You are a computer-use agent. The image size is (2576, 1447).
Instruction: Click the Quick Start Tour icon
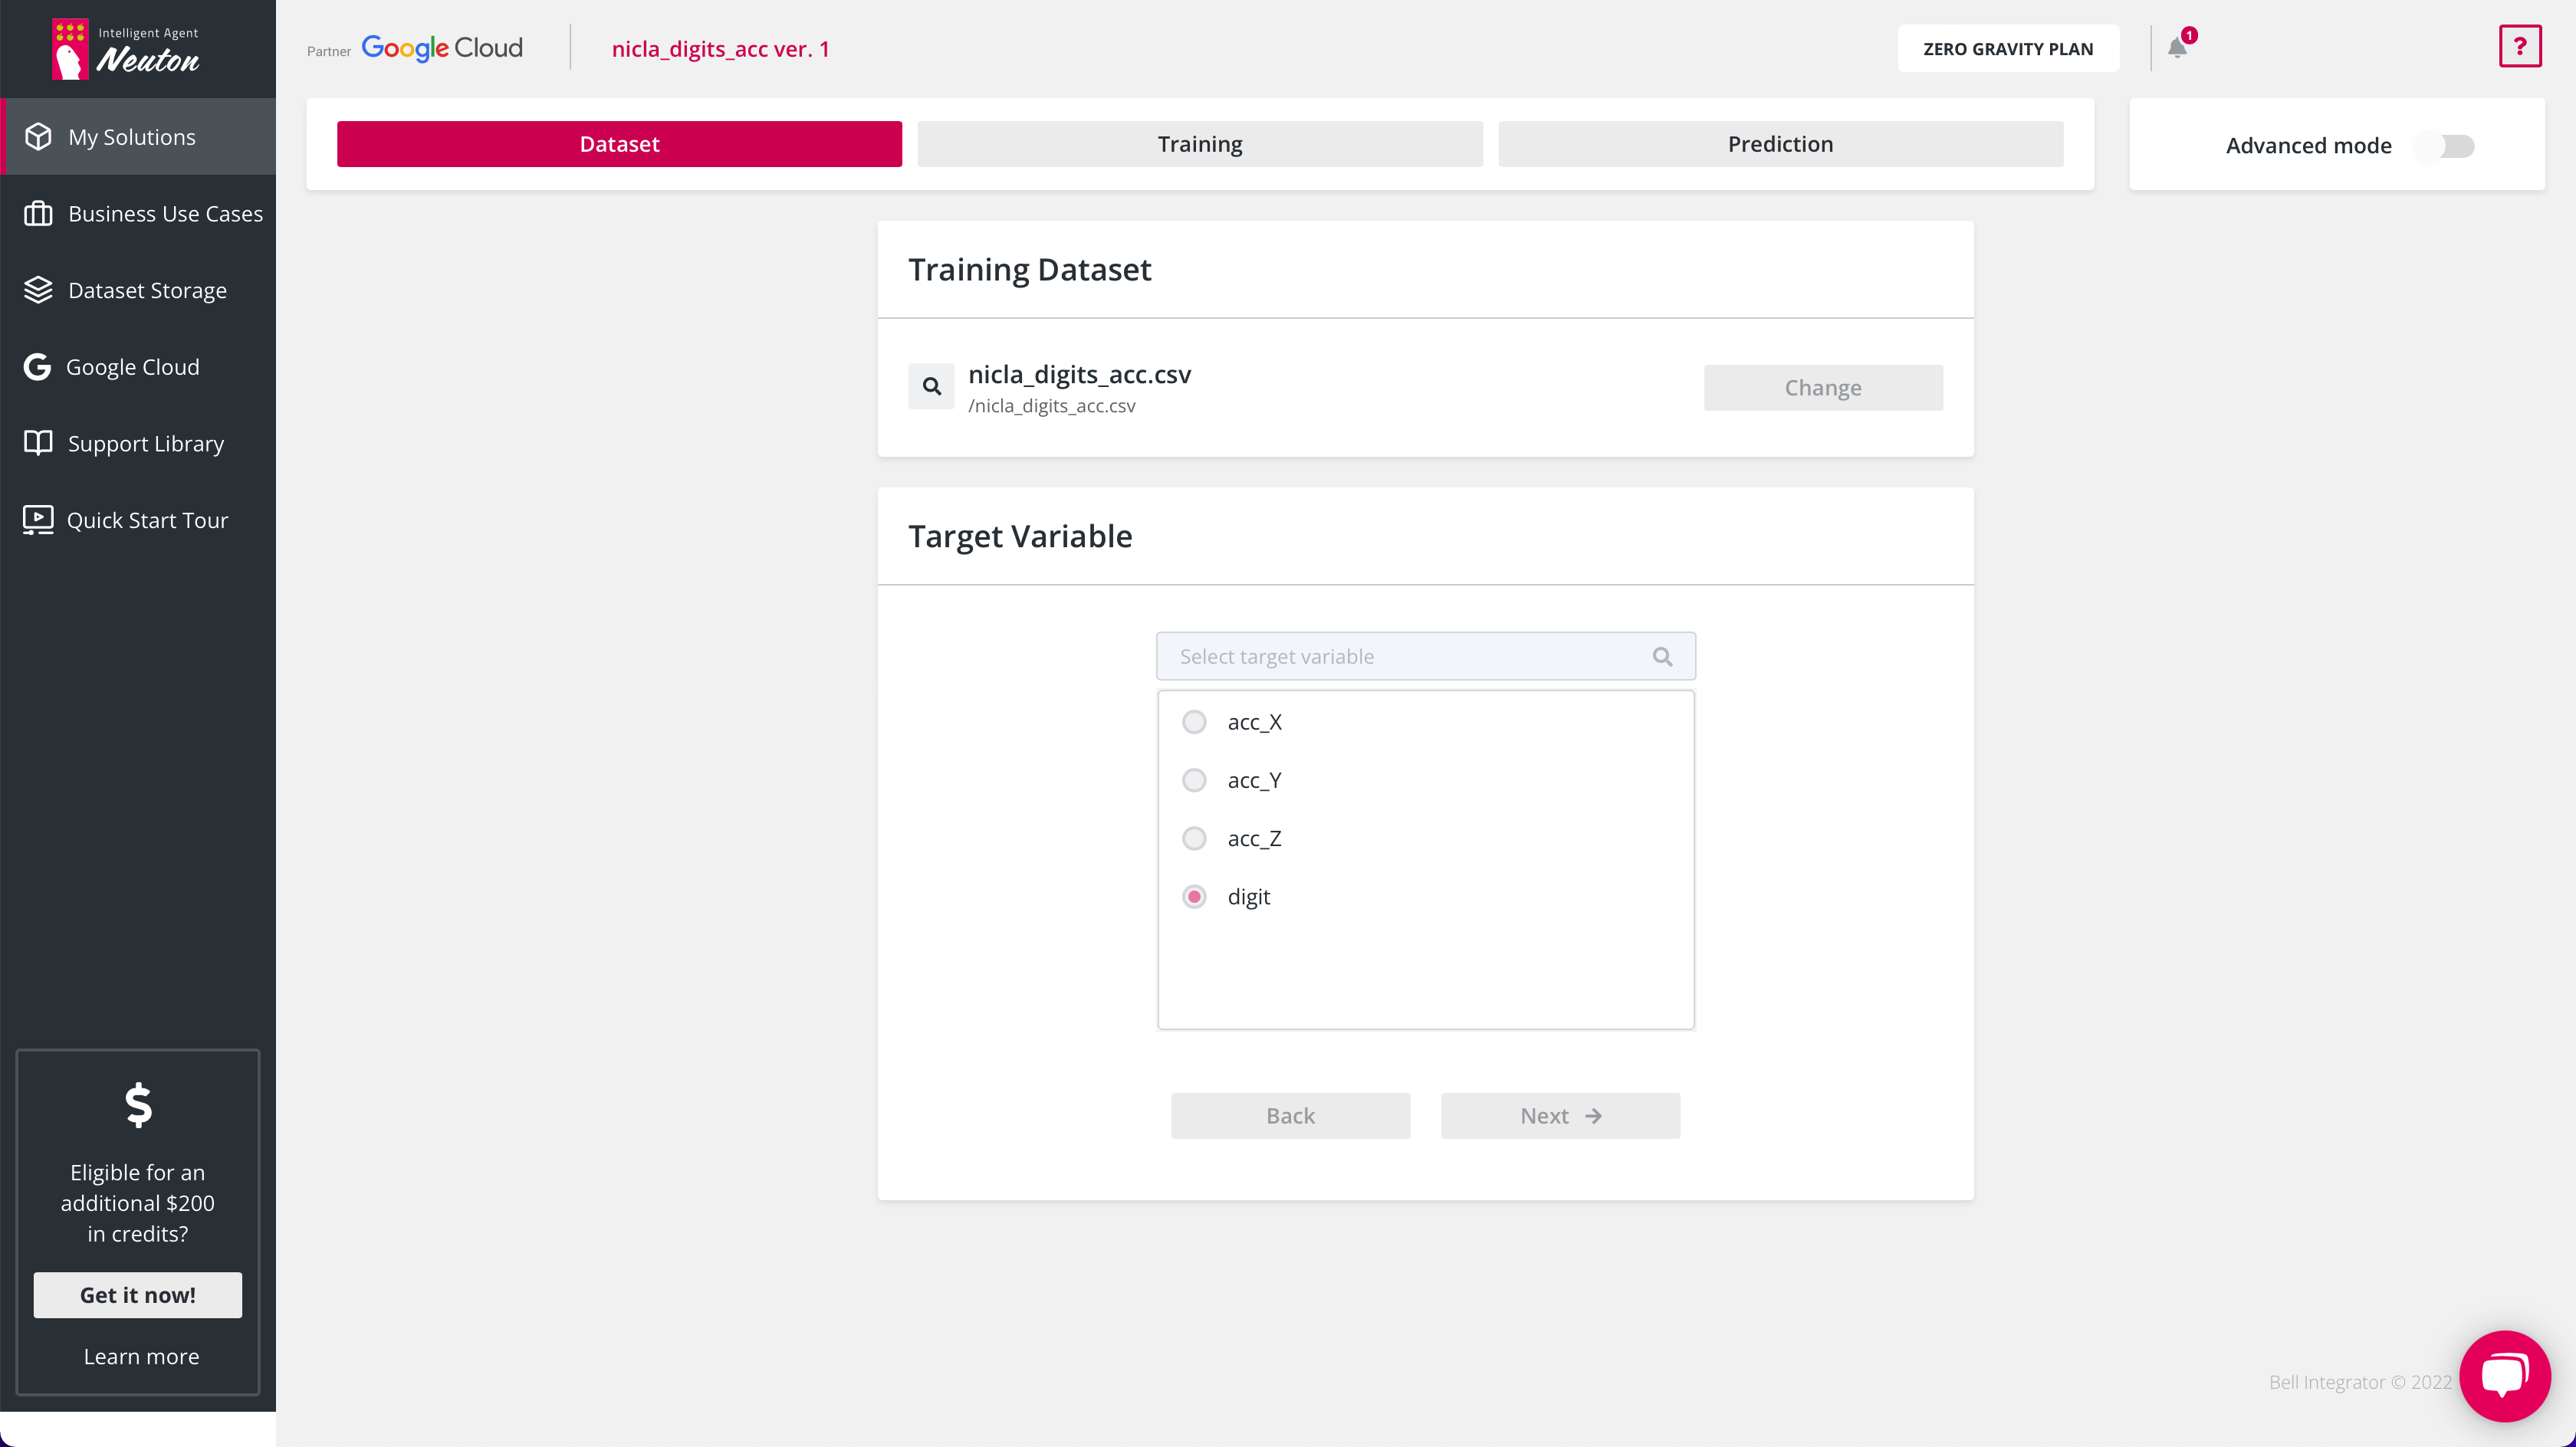pyautogui.click(x=38, y=520)
